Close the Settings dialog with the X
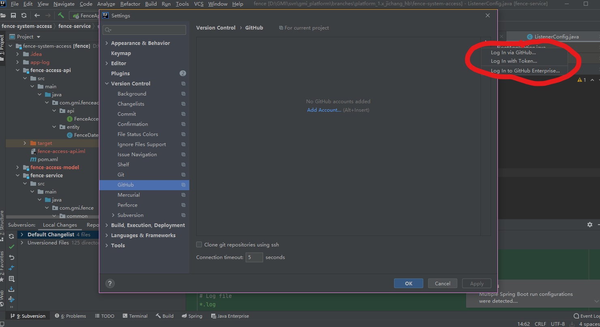600x327 pixels. [x=488, y=15]
